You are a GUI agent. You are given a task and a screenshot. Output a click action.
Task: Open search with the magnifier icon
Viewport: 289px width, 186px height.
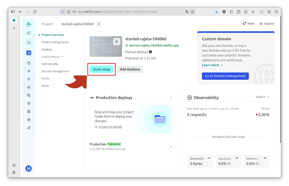coord(29,43)
